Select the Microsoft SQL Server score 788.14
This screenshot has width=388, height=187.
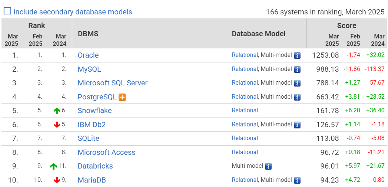[x=328, y=83]
